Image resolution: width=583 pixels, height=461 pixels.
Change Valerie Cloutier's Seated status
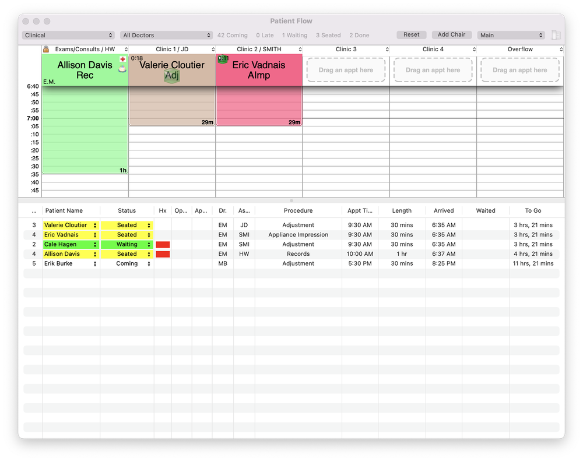127,226
